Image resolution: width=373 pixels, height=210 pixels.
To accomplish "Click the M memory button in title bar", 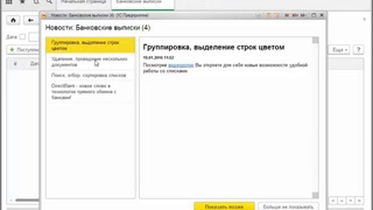I will (x=287, y=15).
